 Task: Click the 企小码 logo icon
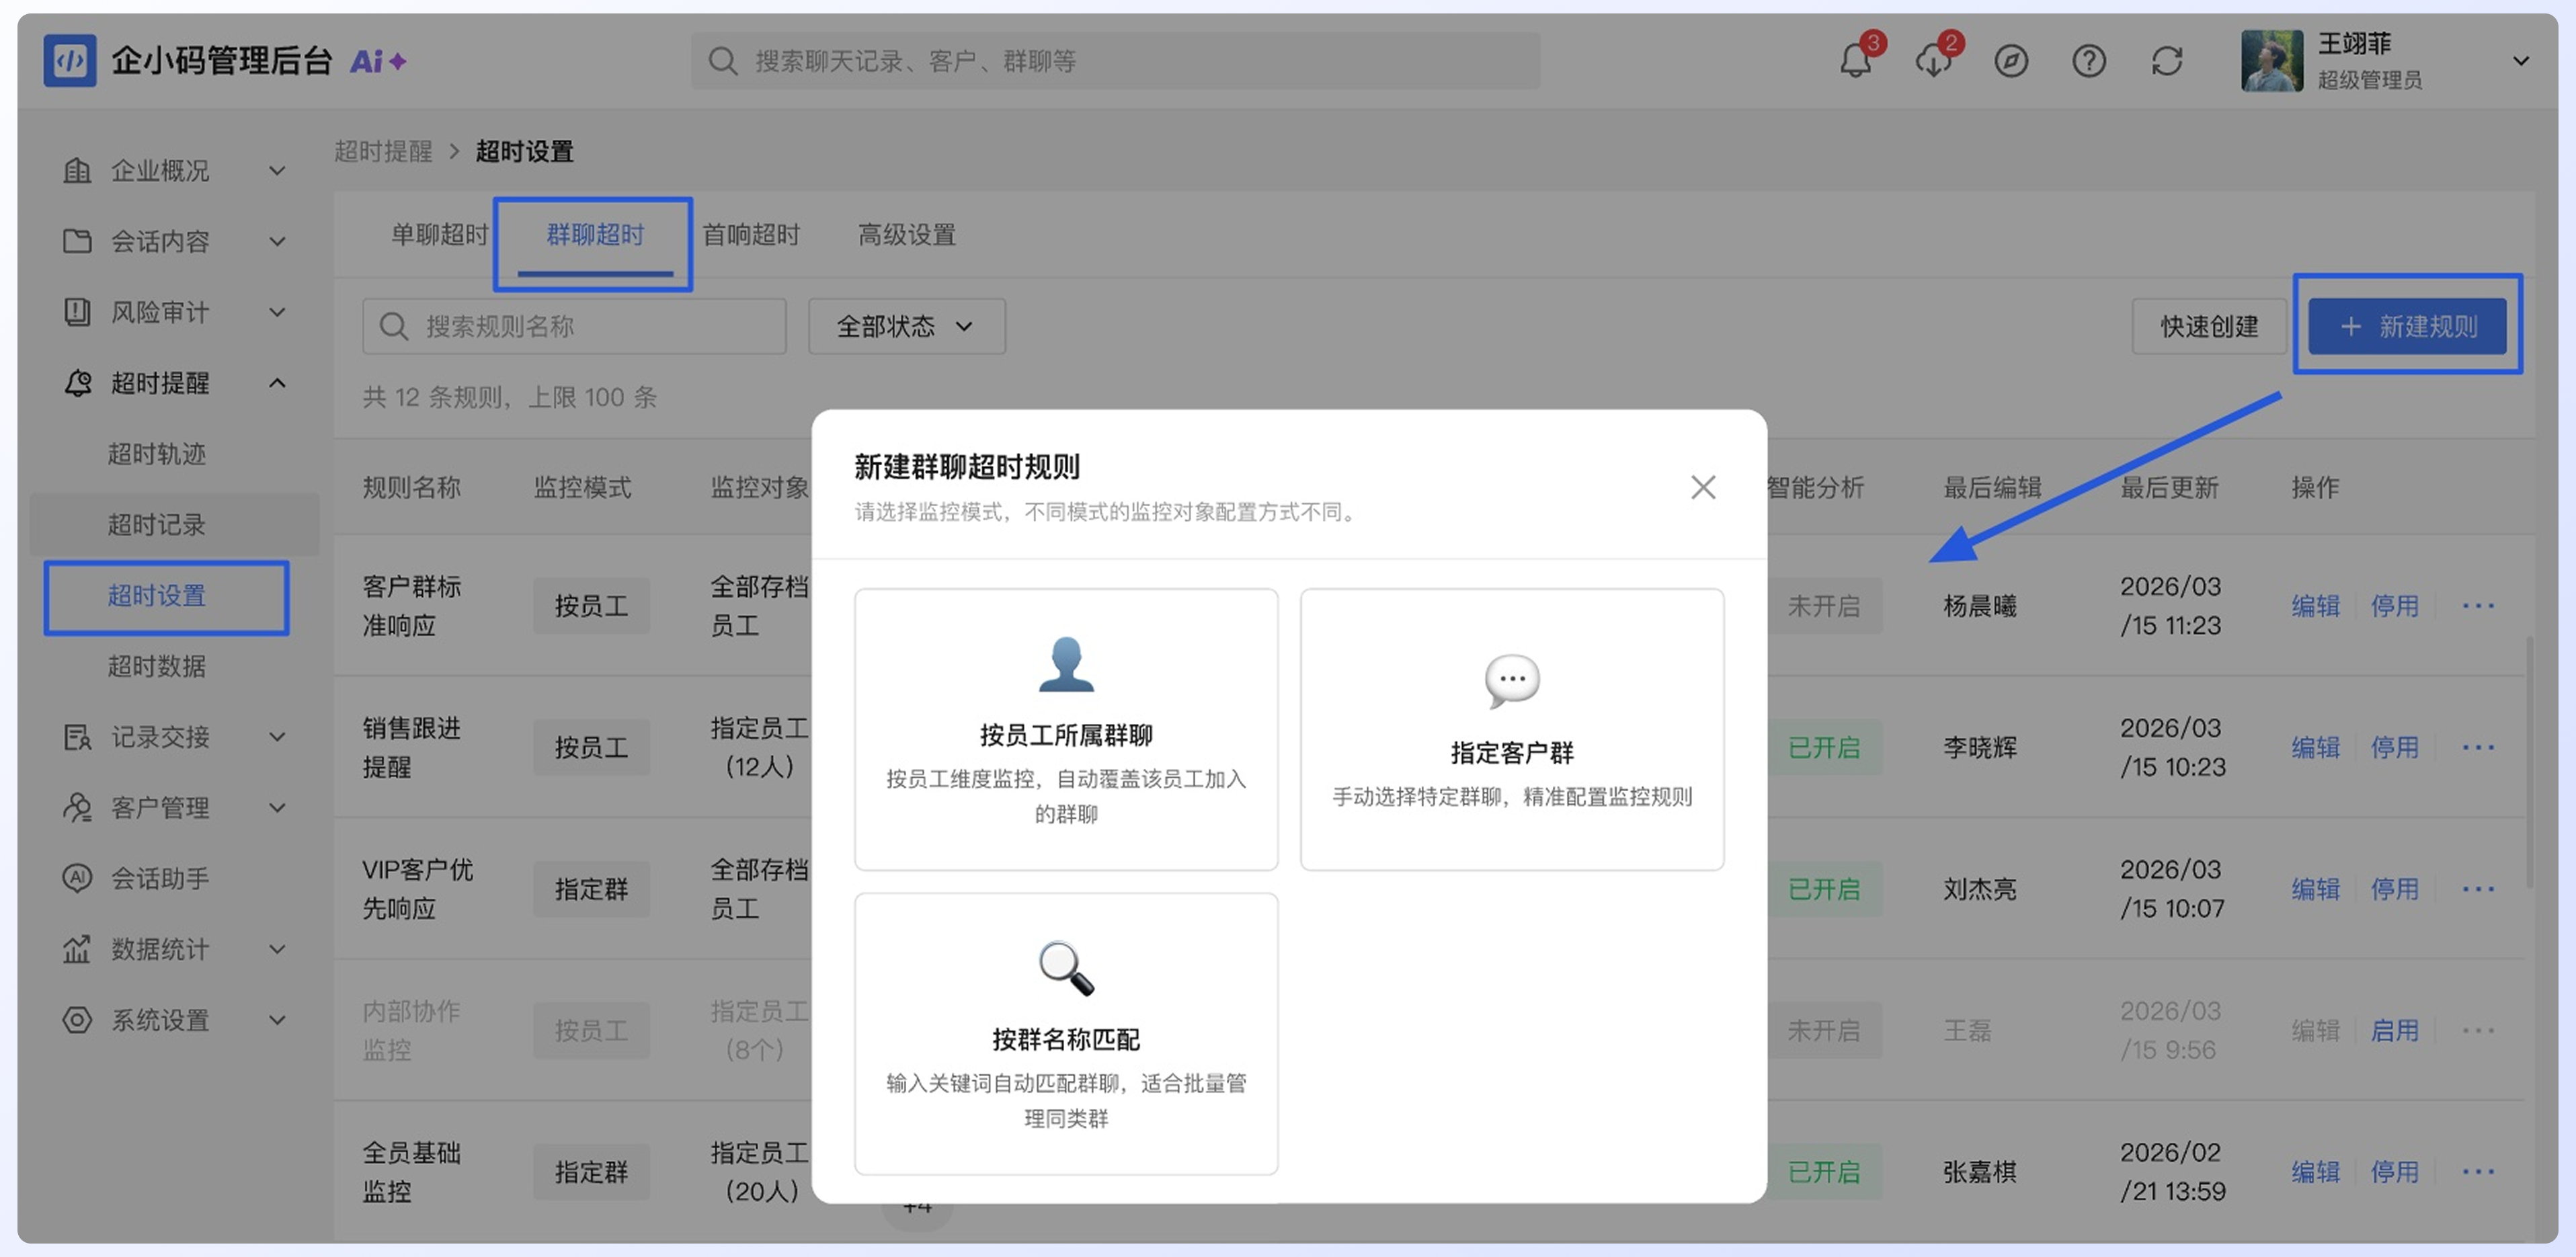pos(70,60)
